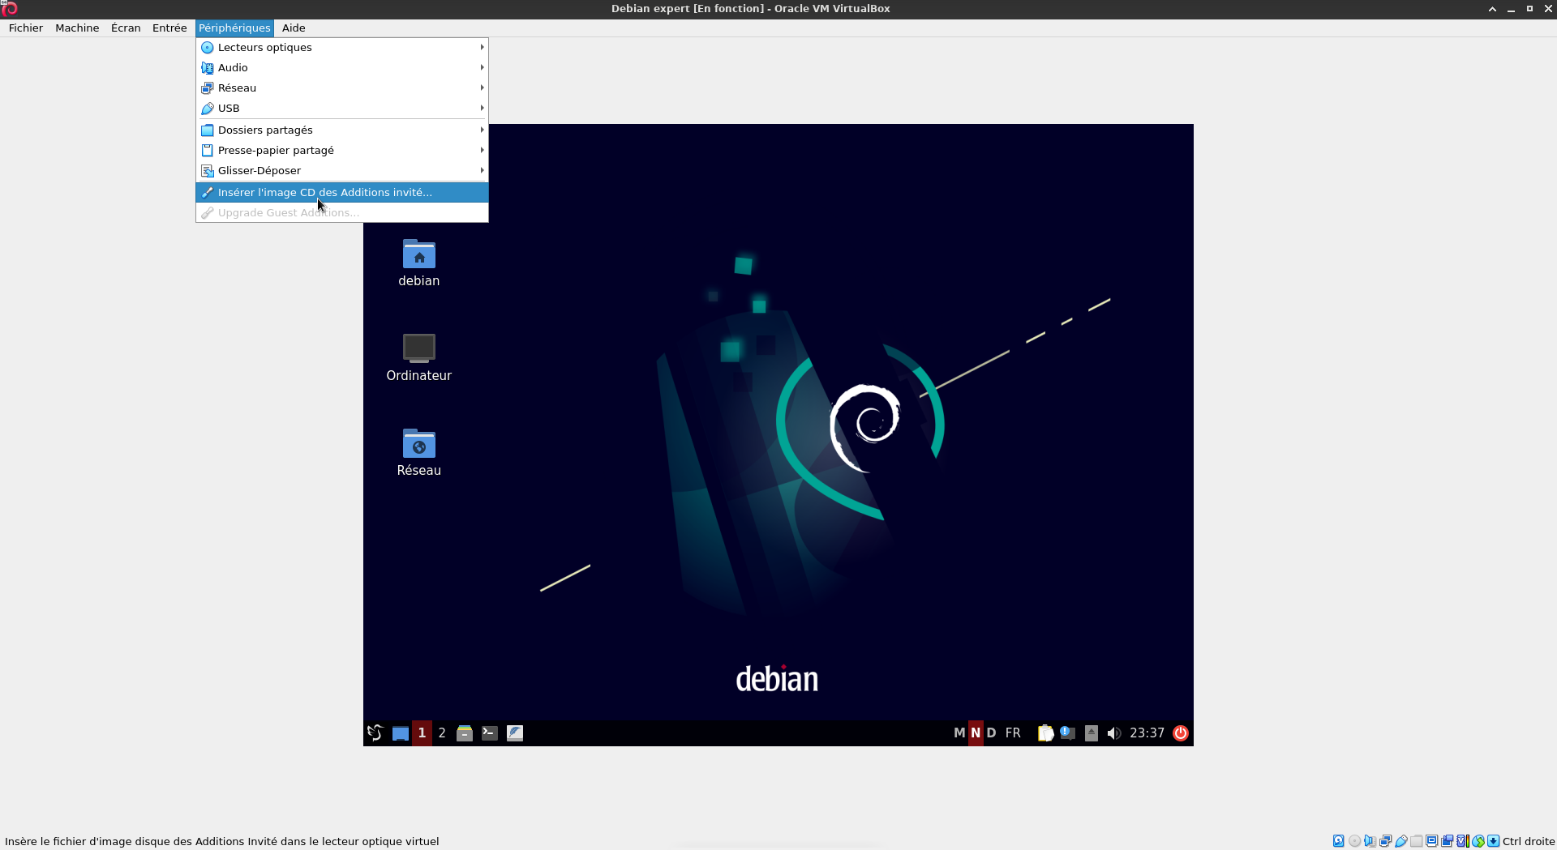1557x850 pixels.
Task: Open the Audio submenu entry
Action: [x=341, y=67]
